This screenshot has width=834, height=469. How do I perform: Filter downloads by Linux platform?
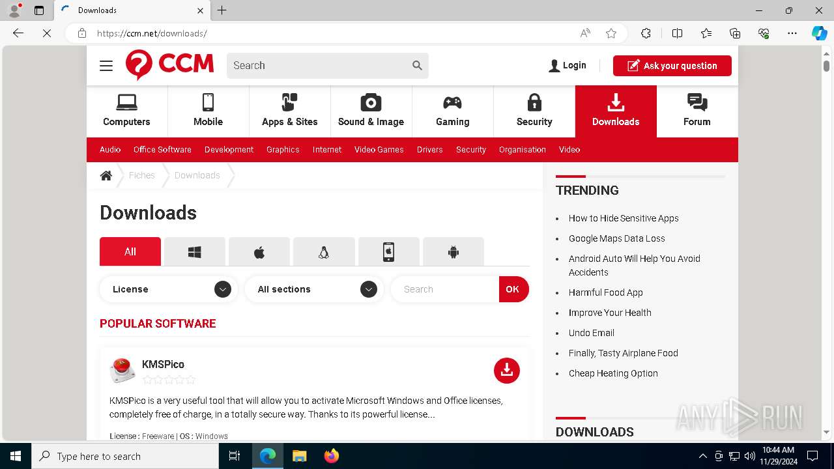pyautogui.click(x=324, y=251)
